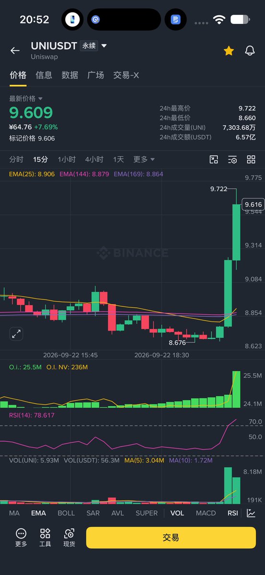Enable the MA indicator

(x=14, y=513)
